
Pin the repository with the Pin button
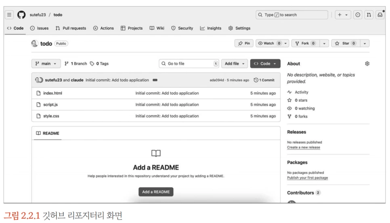pos(244,43)
